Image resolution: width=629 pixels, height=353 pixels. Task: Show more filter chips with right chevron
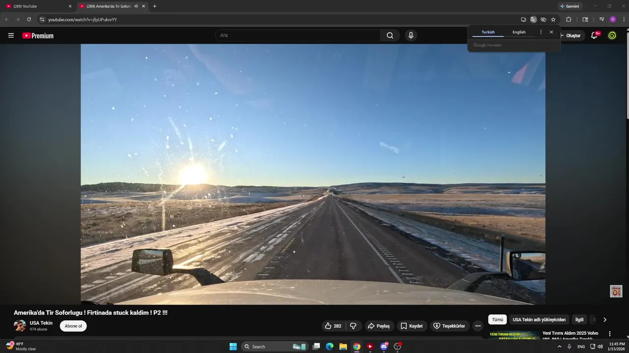[x=604, y=320]
